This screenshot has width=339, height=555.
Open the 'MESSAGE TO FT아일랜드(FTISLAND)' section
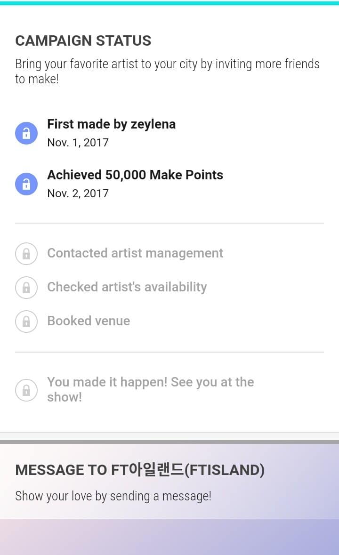pos(140,470)
